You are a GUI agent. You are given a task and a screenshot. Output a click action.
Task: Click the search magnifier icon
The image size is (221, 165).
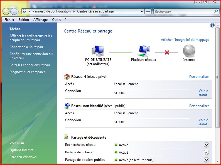(x=216, y=11)
